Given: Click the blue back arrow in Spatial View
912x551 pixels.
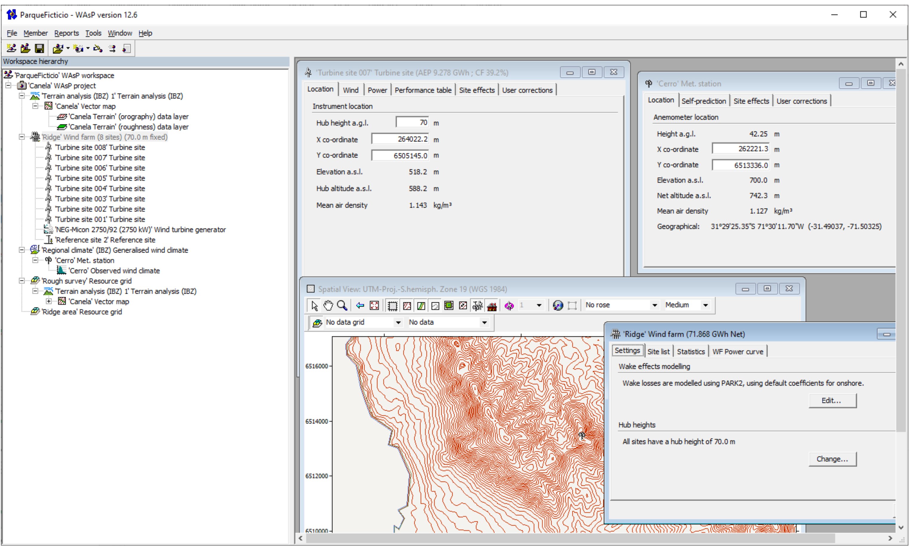Looking at the screenshot, I should click(360, 305).
